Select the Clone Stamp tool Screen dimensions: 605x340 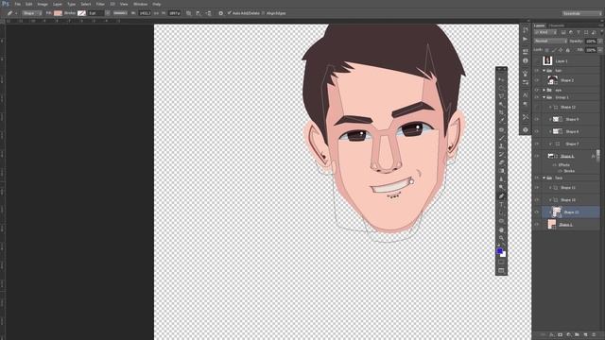point(501,146)
